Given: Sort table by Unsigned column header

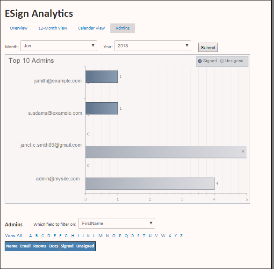Looking at the screenshot, I should coord(85,246).
